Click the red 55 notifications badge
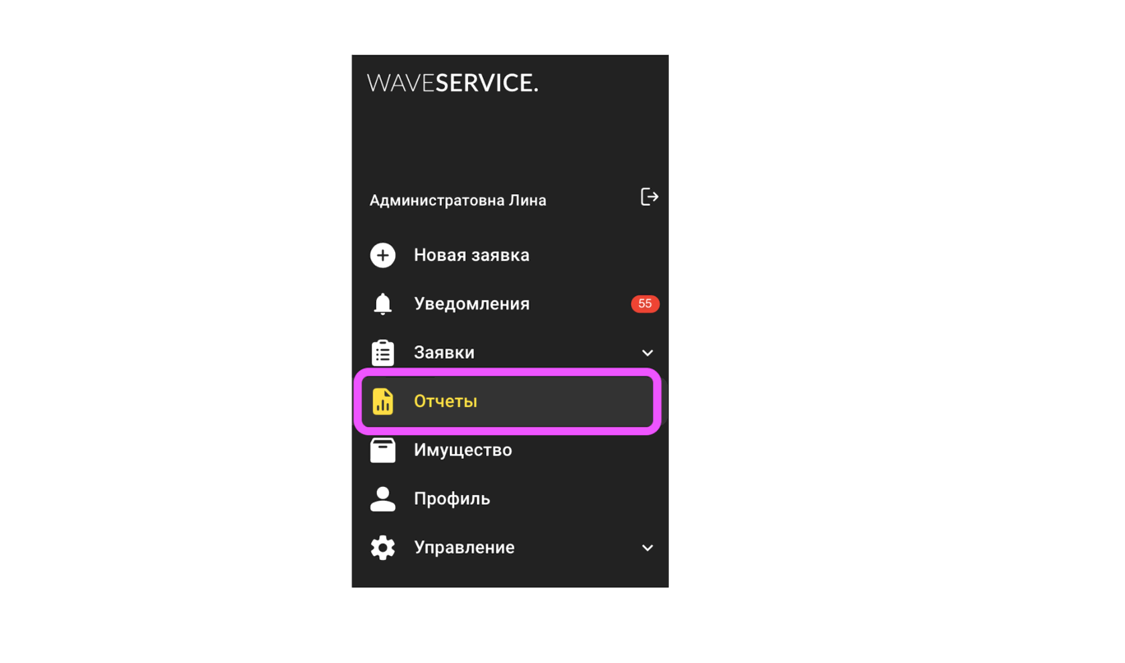Viewport: 1125px width, 663px height. point(645,304)
